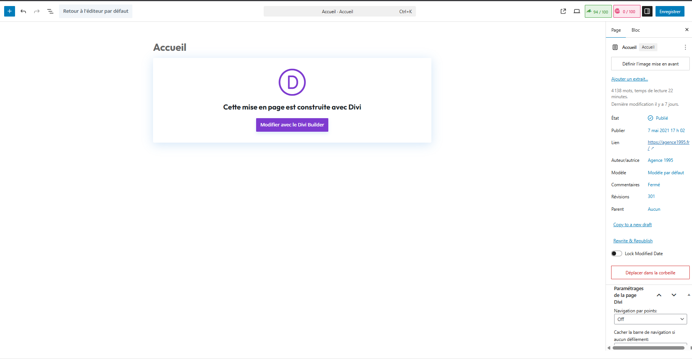Open the 0 / 100 AI score
This screenshot has height=359, width=692.
click(627, 12)
